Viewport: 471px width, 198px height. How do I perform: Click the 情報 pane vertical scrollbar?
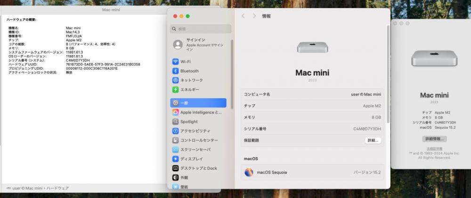coord(388,74)
